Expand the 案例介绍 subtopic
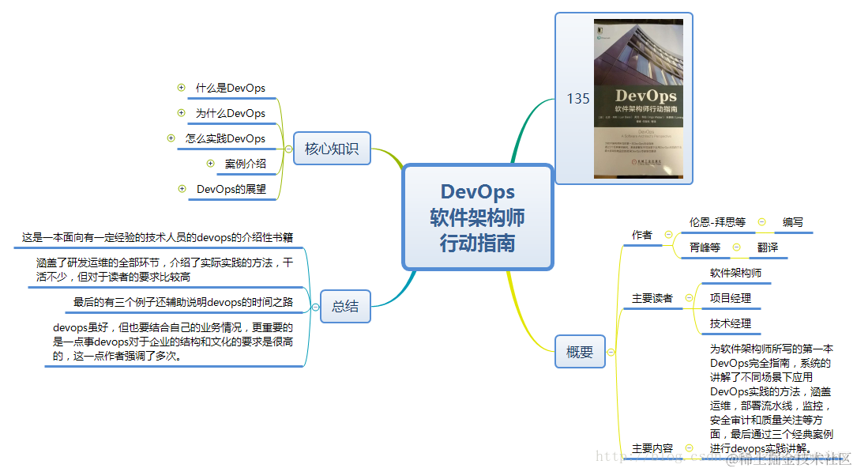 point(210,163)
